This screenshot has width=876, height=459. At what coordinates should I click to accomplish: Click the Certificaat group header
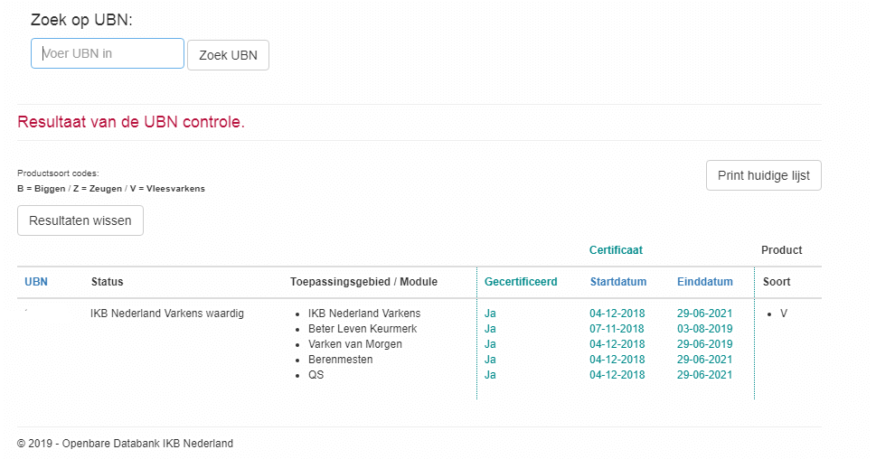[616, 250]
